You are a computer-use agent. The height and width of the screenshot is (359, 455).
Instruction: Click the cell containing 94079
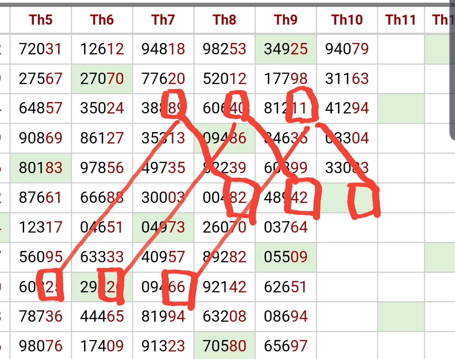point(347,49)
